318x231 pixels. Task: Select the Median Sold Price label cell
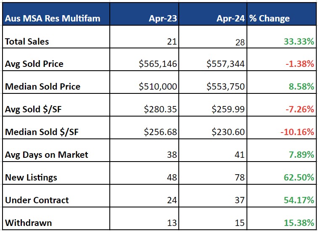pos(42,87)
